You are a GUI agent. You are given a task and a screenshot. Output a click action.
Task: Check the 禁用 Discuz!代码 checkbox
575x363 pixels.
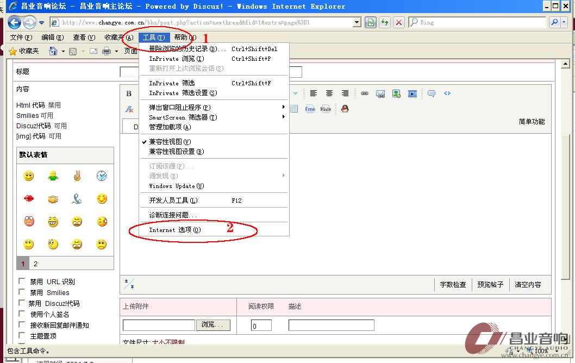pos(22,303)
